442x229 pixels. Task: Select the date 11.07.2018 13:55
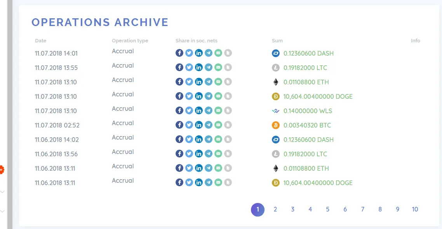(56, 68)
